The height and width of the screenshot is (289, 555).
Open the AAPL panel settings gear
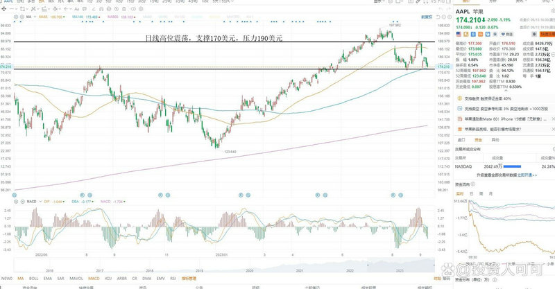click(x=553, y=11)
